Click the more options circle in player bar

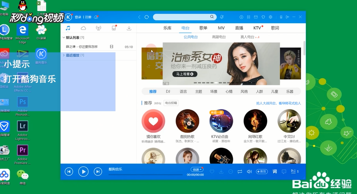tap(230, 172)
